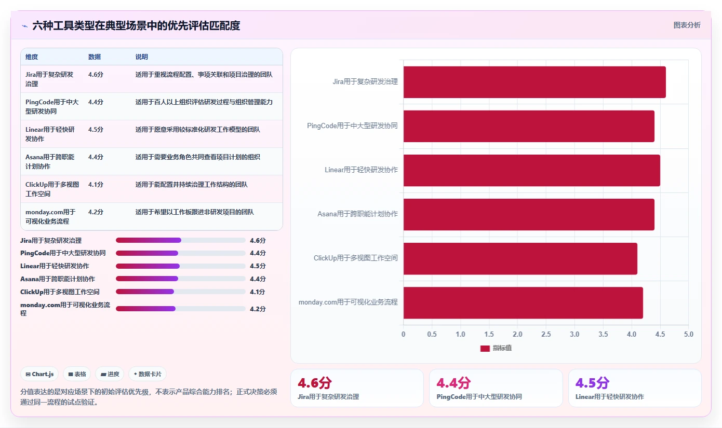
Task: Click the Asana bar in the chart
Action: (529, 214)
